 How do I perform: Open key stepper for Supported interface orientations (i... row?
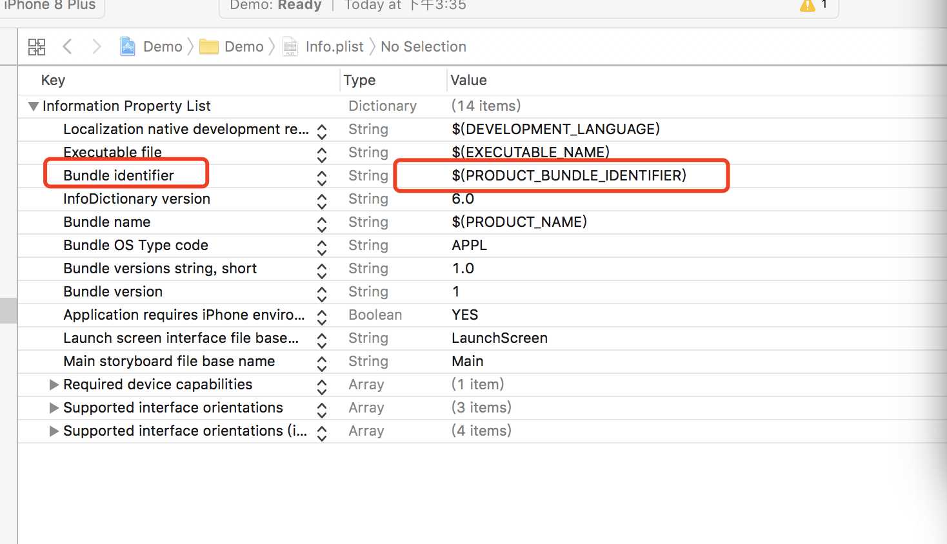click(x=322, y=433)
